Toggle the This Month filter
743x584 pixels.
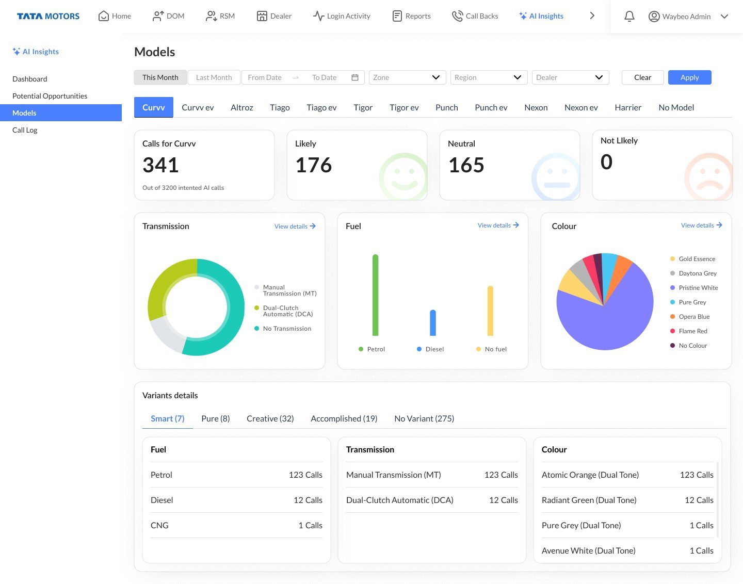tap(160, 77)
